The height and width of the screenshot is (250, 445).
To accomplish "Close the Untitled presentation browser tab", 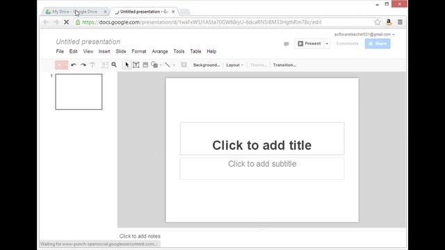I will (173, 12).
